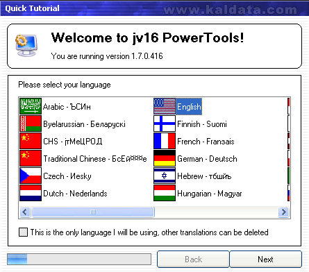Pick the Finnish flag icon

click(x=165, y=124)
